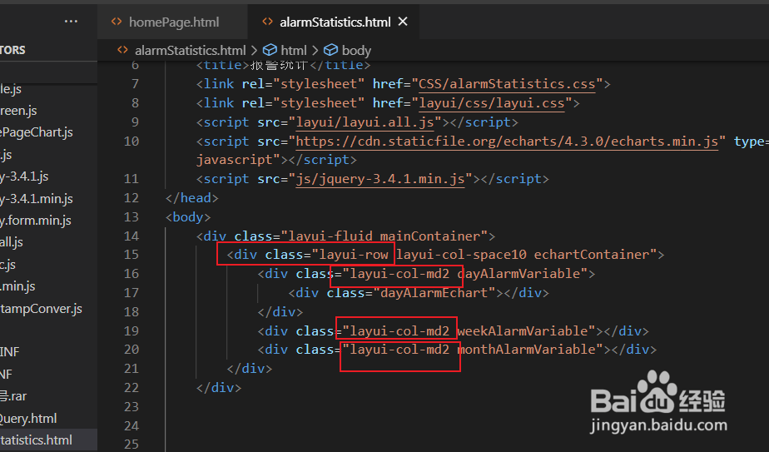The image size is (769, 452).
Task: Click line number 21 in the gutter
Action: (x=131, y=369)
